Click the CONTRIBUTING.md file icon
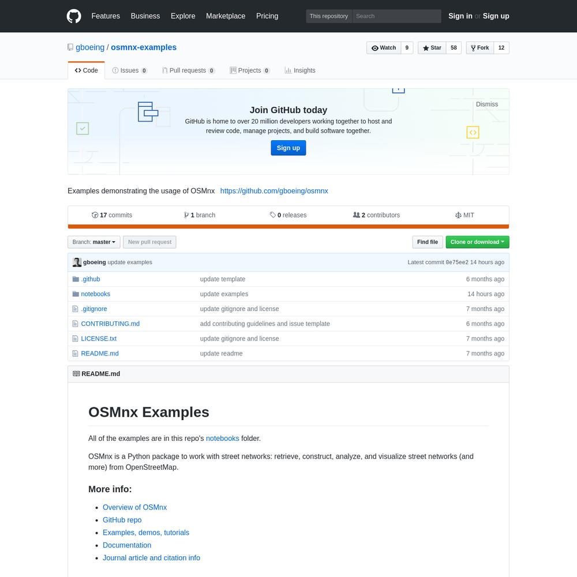The width and height of the screenshot is (577, 577). click(x=75, y=324)
